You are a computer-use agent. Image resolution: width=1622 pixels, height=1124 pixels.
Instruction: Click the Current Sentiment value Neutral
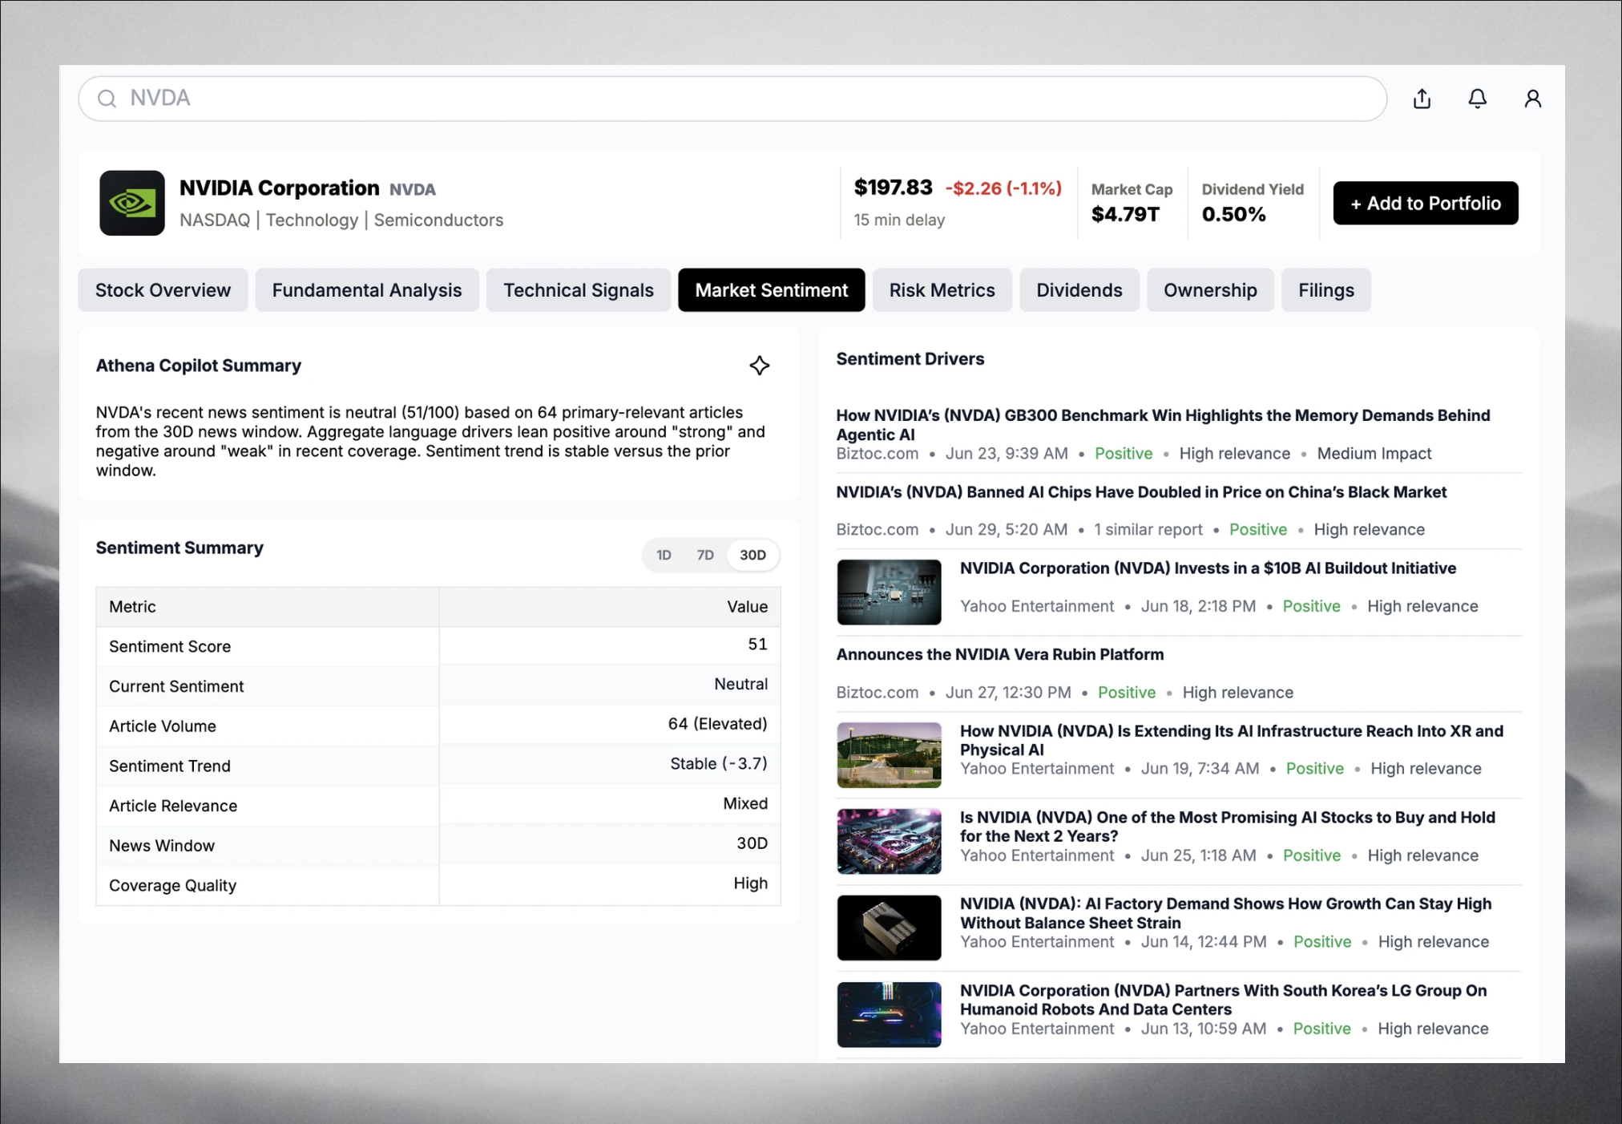[x=740, y=684]
